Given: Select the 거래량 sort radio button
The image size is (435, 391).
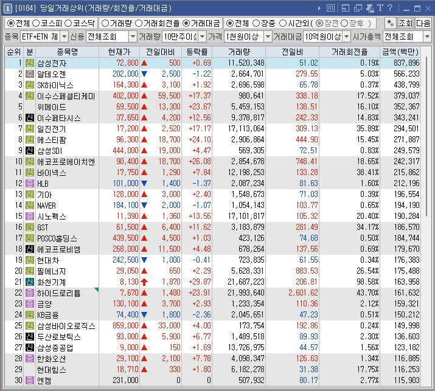Looking at the screenshot, I should click(x=105, y=23).
